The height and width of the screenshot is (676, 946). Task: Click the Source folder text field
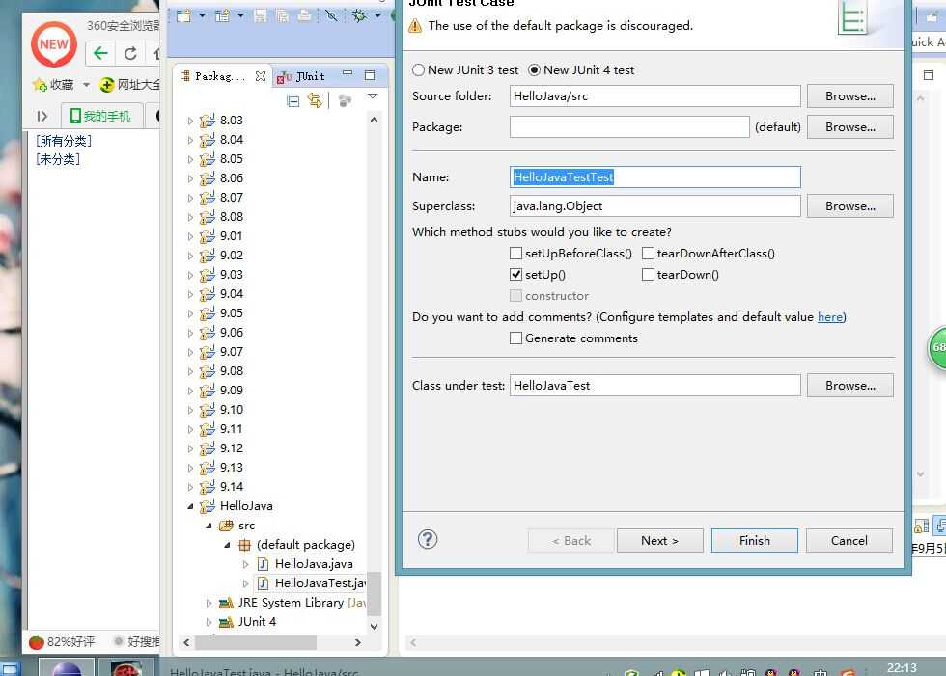pyautogui.click(x=654, y=95)
